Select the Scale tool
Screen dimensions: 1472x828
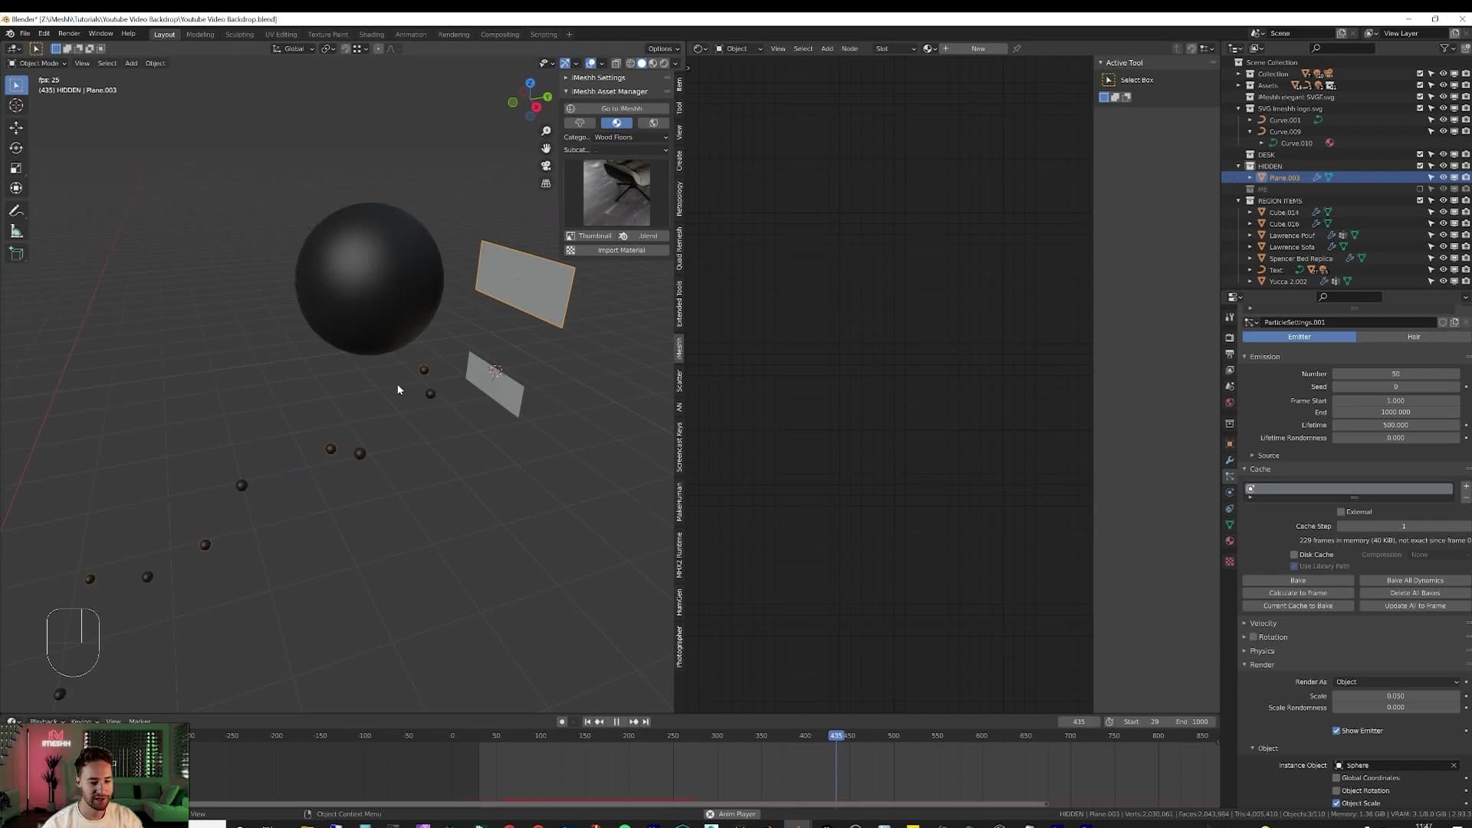tap(16, 168)
